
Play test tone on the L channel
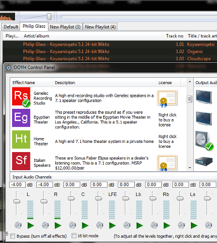(31, 226)
